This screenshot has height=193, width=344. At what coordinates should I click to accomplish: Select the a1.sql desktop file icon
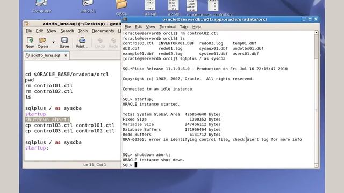150,8
